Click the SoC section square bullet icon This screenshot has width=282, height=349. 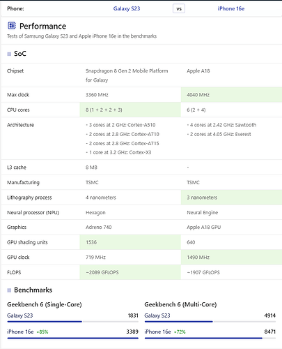click(9, 54)
